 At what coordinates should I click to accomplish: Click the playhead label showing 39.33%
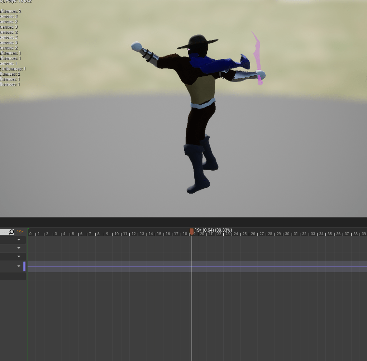click(x=223, y=230)
